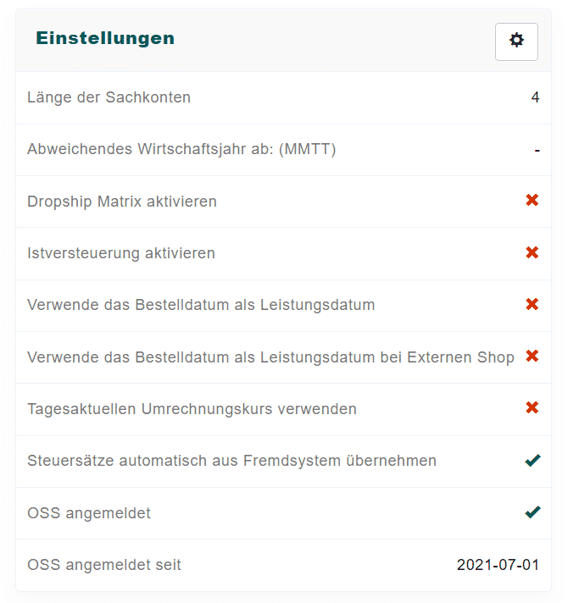Click checkmark for Steuersätze automatisch übernehmen
The image size is (568, 603).
[x=532, y=461]
